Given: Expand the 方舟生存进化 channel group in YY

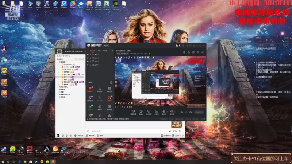Looking at the screenshot, I should [63, 87].
